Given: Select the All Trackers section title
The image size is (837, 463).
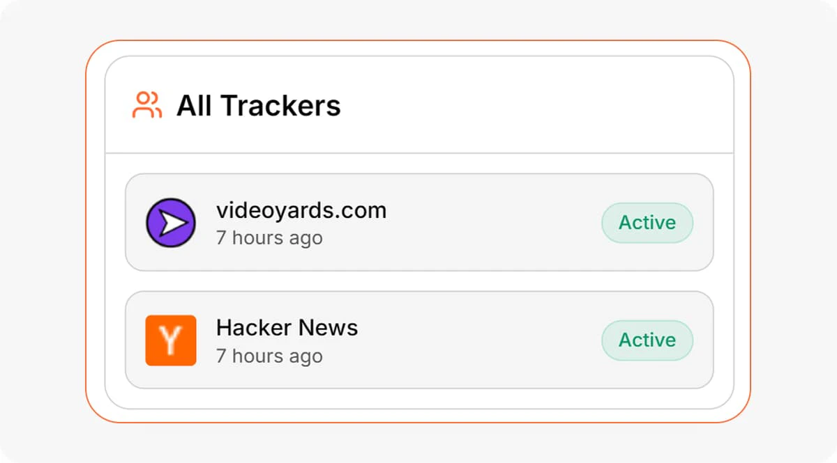Looking at the screenshot, I should pos(258,106).
